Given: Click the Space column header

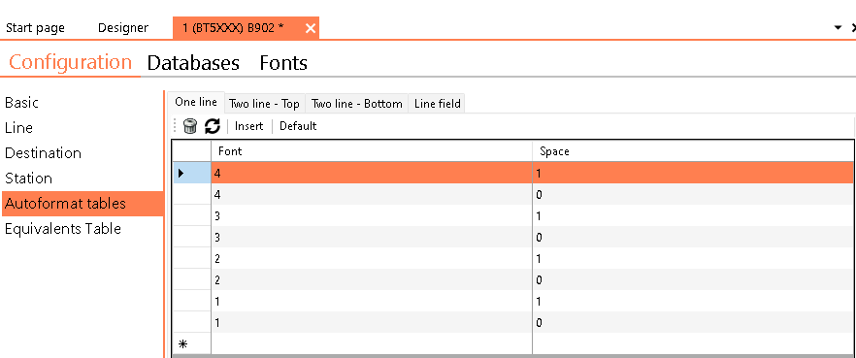Looking at the screenshot, I should point(694,151).
